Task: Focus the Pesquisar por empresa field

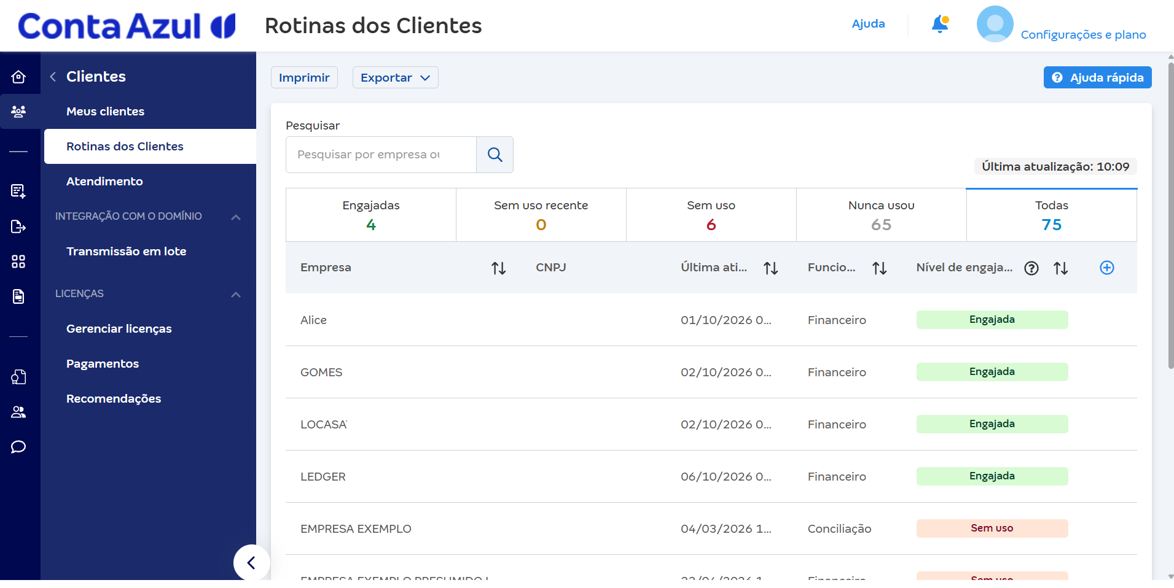Action: click(x=381, y=155)
